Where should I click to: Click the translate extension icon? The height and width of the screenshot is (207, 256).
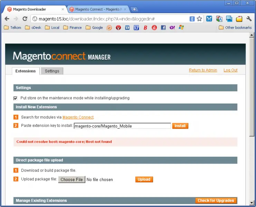click(x=219, y=19)
